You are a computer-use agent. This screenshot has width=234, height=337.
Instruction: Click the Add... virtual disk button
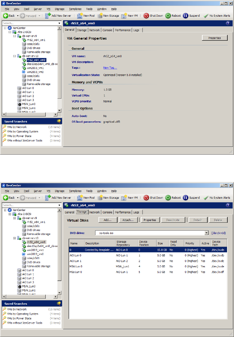[x=107, y=220]
